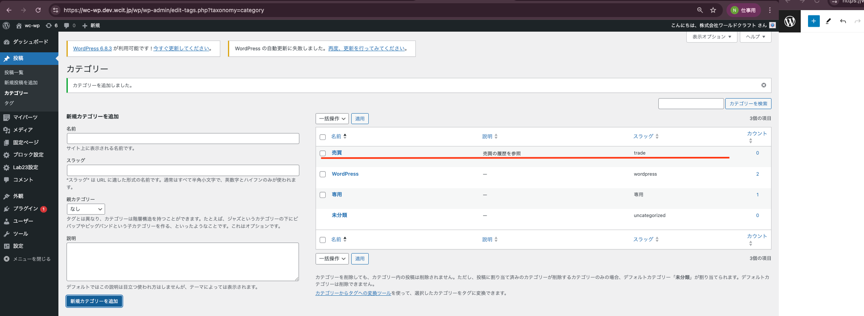Bookmark this page with the star icon

(x=713, y=10)
